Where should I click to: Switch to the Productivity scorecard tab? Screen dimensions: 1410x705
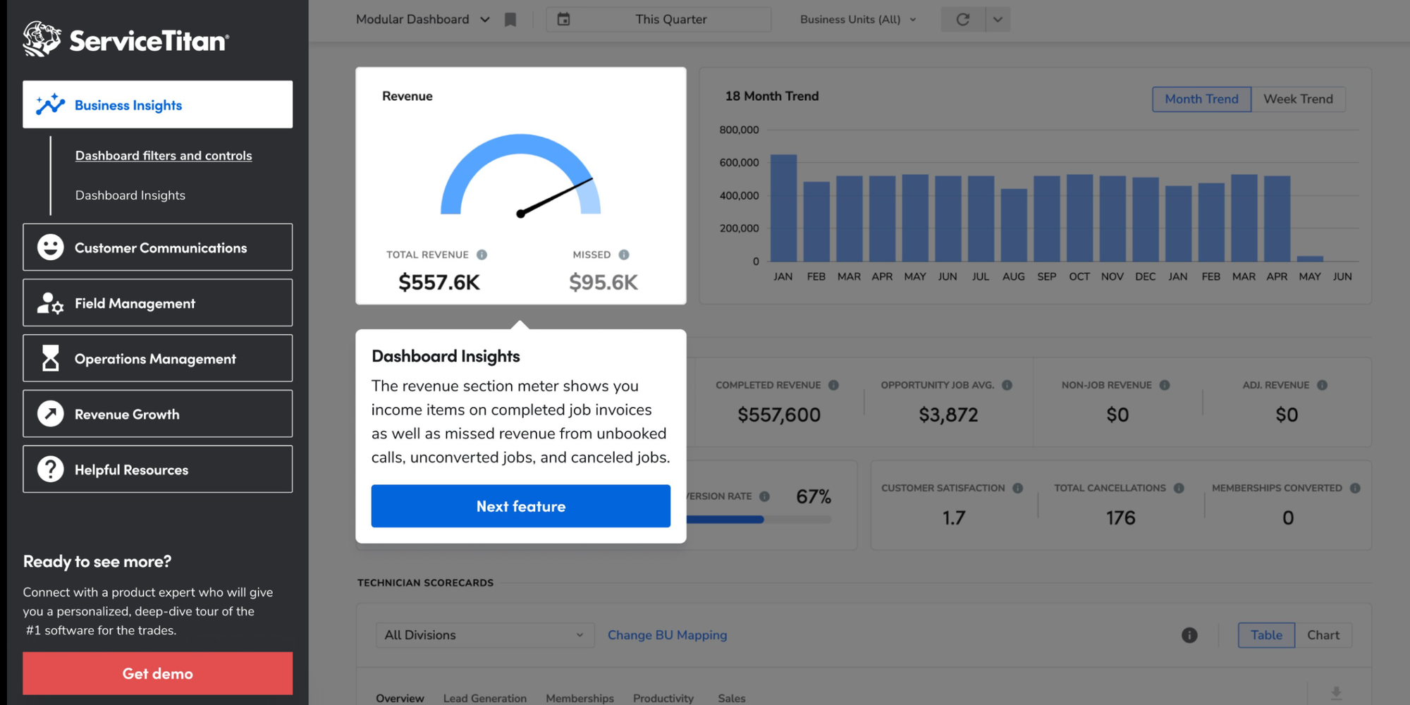click(x=663, y=698)
